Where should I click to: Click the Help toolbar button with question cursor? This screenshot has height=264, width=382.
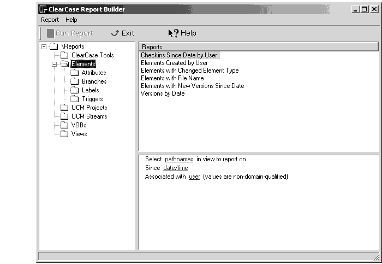tap(182, 33)
